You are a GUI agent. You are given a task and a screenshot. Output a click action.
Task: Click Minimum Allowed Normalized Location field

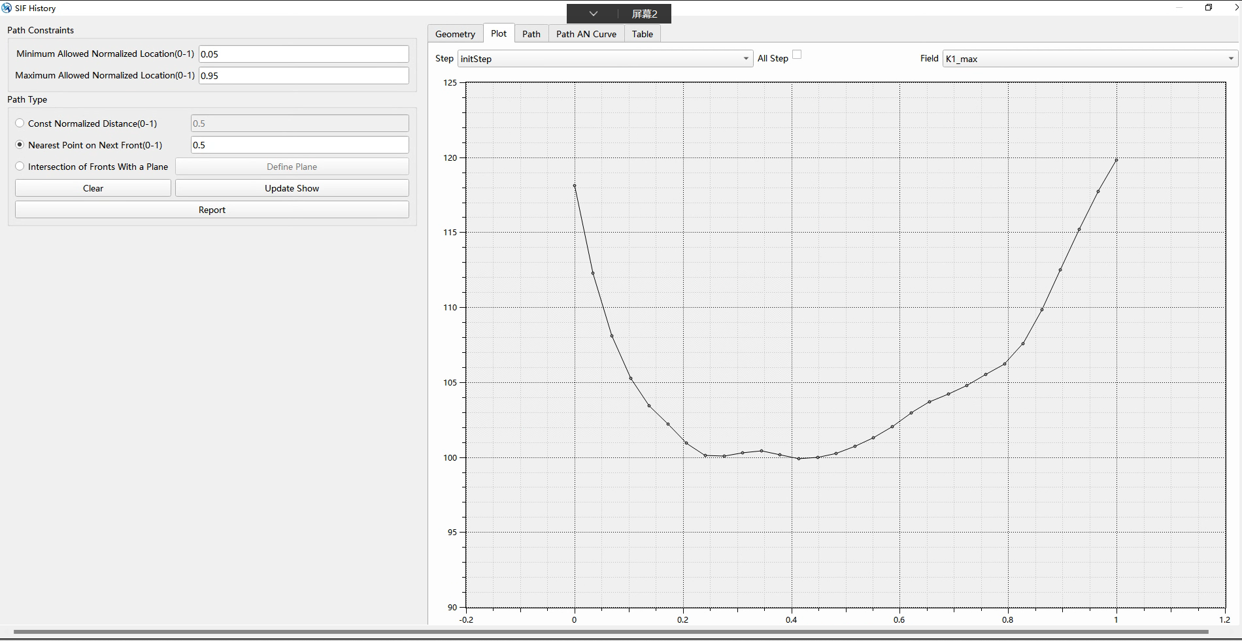point(304,54)
